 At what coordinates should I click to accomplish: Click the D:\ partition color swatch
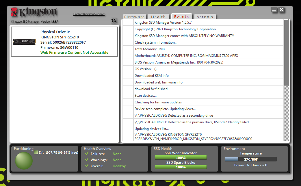tap(36, 152)
